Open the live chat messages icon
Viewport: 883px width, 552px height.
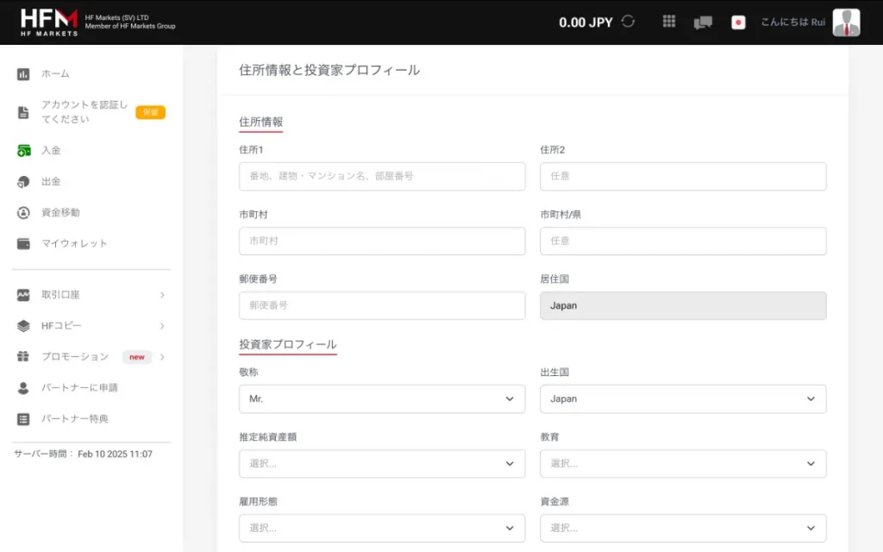tap(703, 22)
